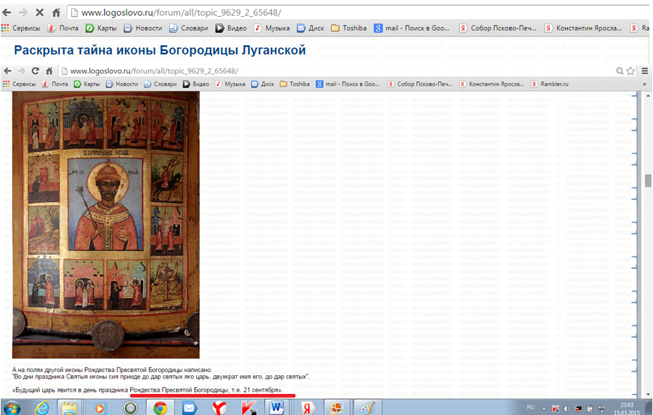Image resolution: width=653 pixels, height=415 pixels.
Task: Click the reload icon in the embedded browser screenshot
Action: tap(36, 70)
